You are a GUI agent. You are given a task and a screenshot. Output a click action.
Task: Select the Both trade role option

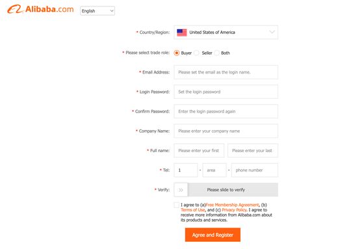tap(216, 53)
